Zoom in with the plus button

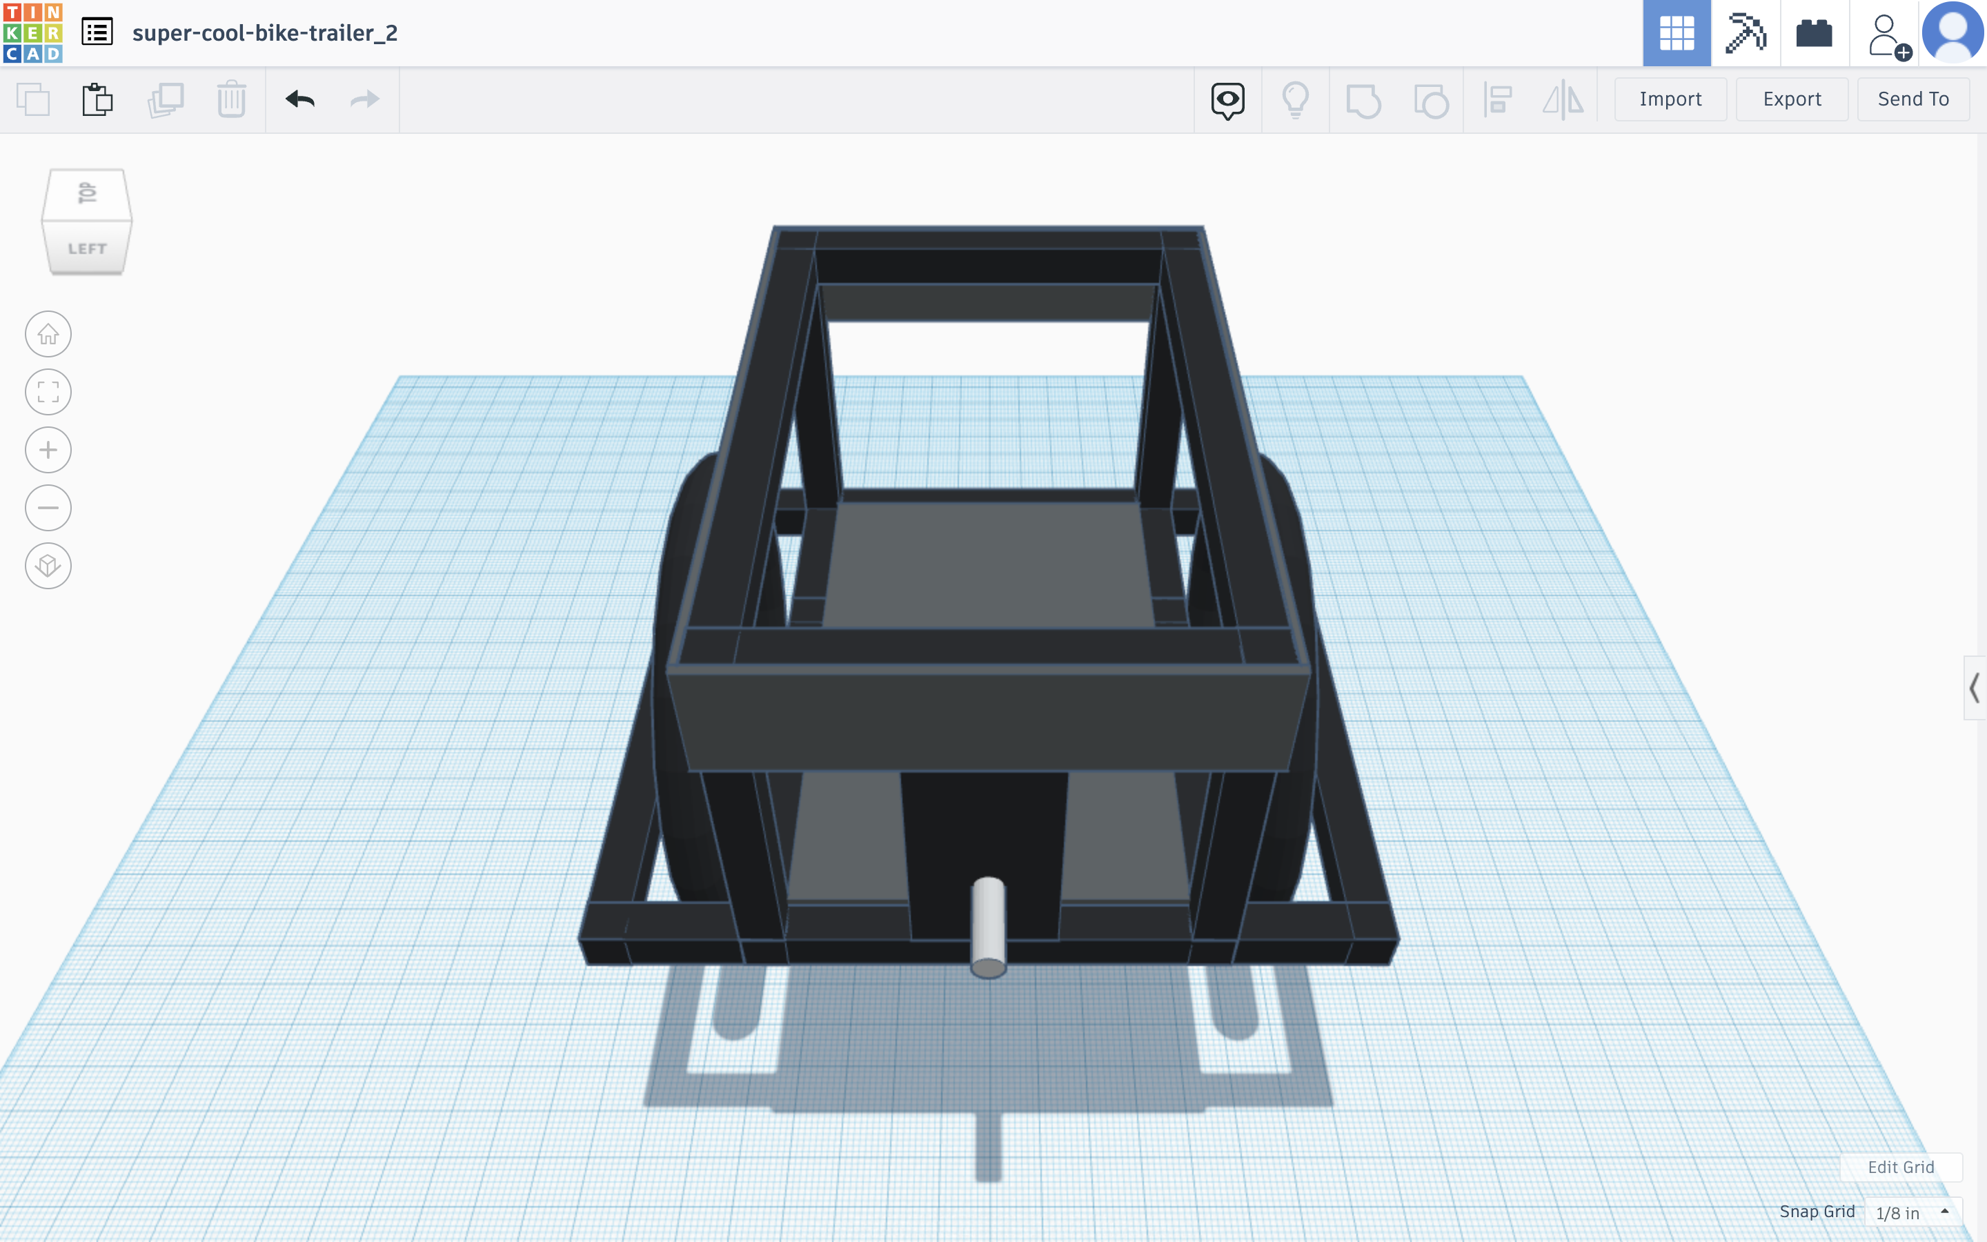(48, 450)
